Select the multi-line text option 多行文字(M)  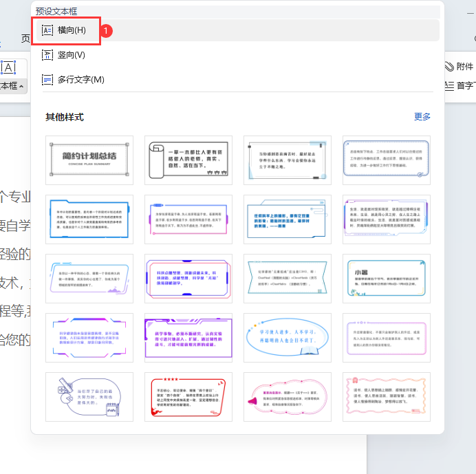click(238, 80)
